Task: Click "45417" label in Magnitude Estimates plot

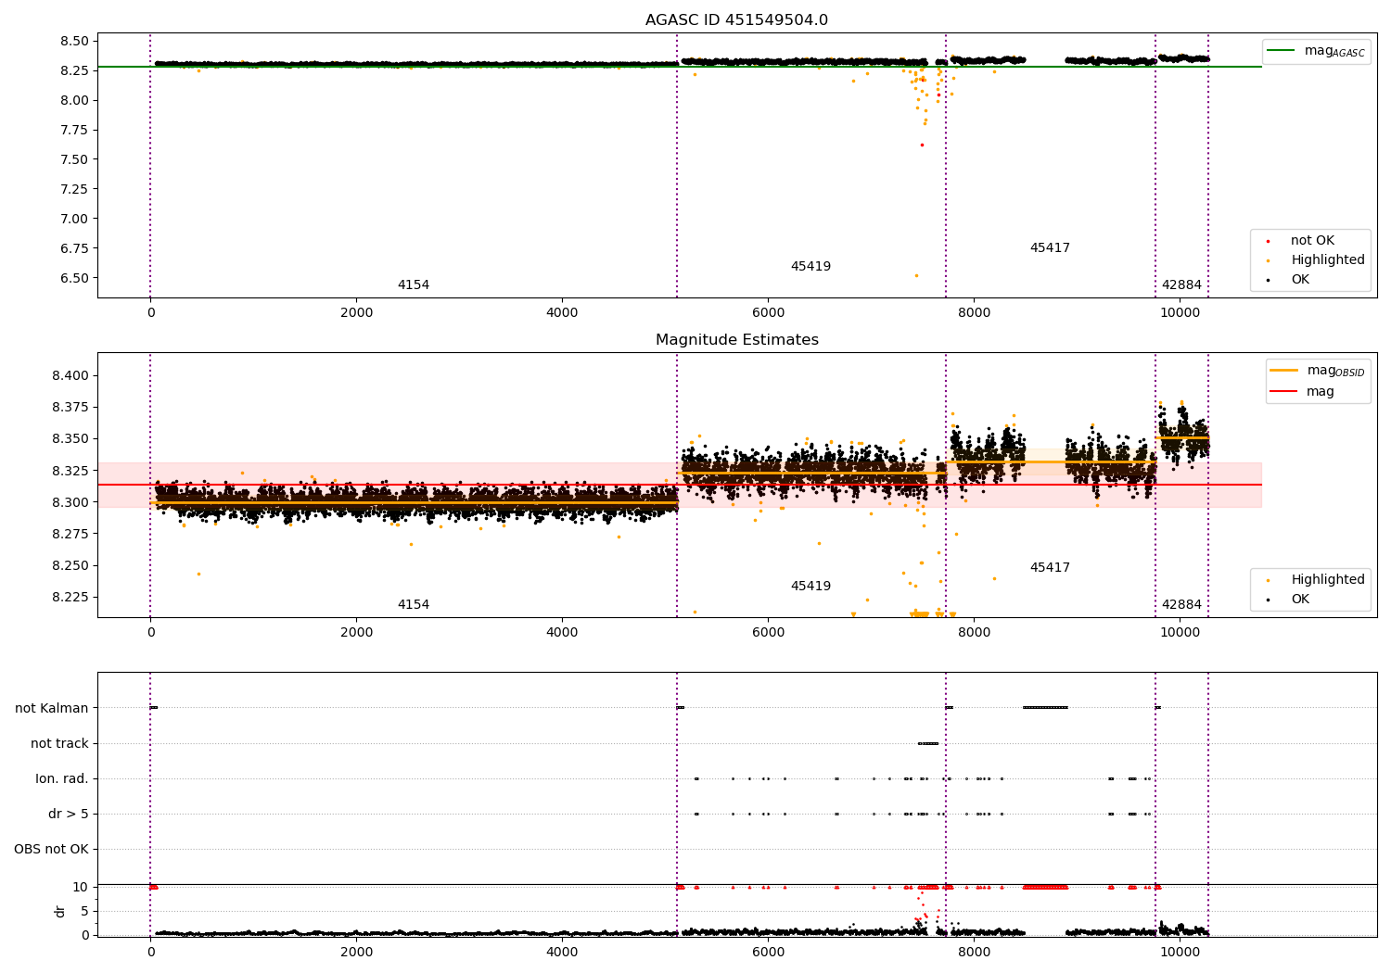Action: (1050, 568)
